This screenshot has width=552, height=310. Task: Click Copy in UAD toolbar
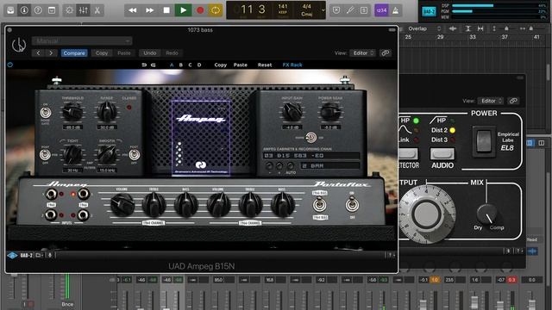221,65
